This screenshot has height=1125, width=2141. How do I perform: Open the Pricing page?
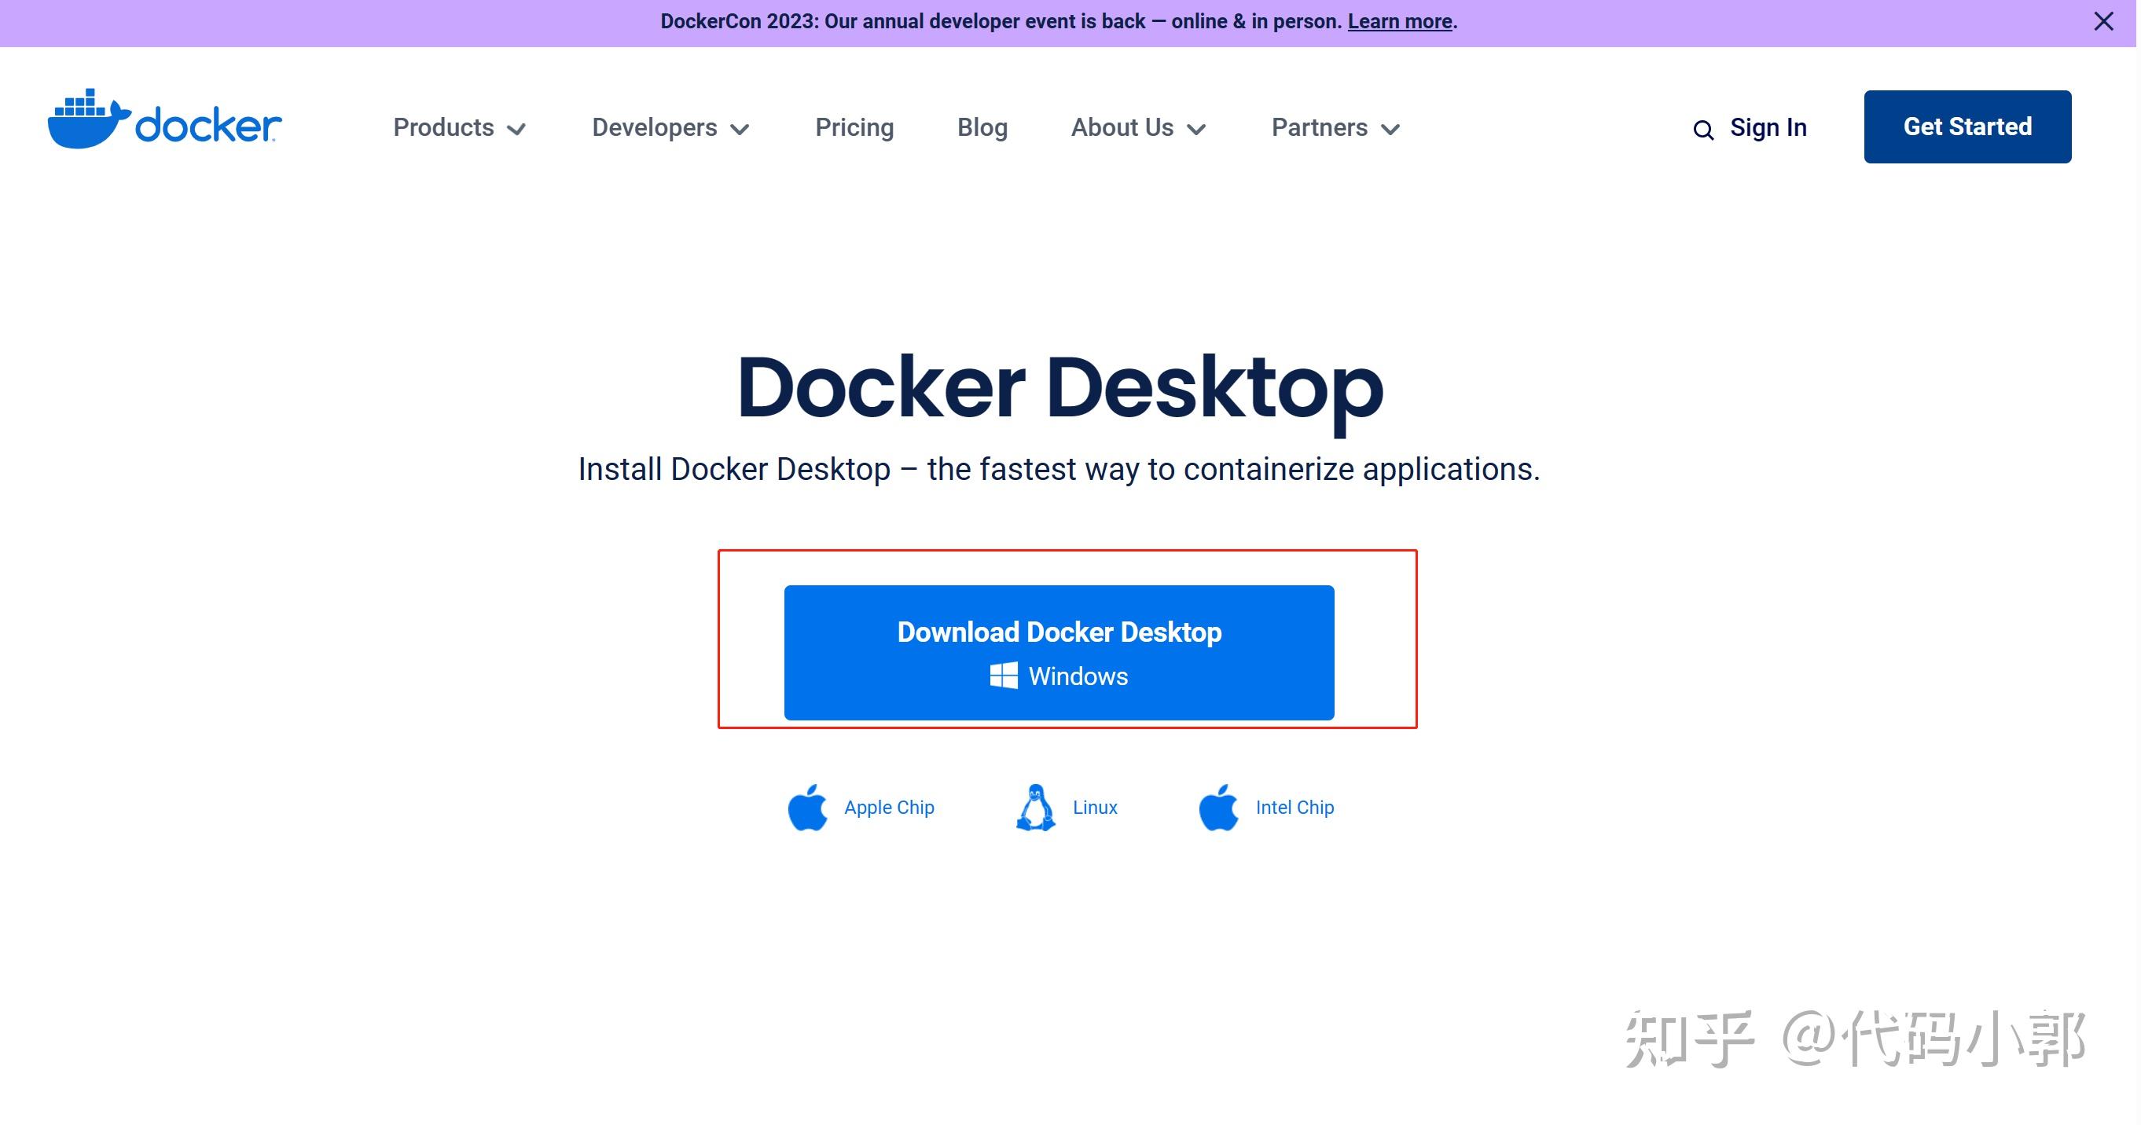(854, 128)
